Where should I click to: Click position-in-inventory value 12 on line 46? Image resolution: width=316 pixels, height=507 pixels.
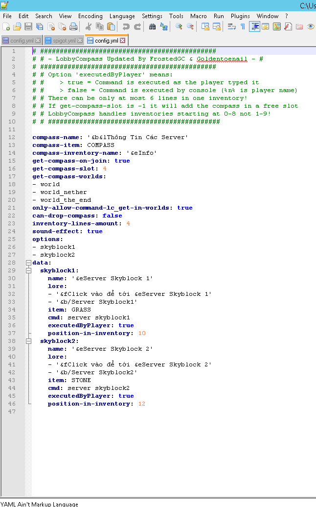(142, 404)
